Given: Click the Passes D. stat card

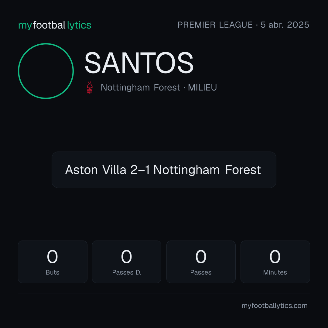Looking at the screenshot, I should [x=127, y=262].
